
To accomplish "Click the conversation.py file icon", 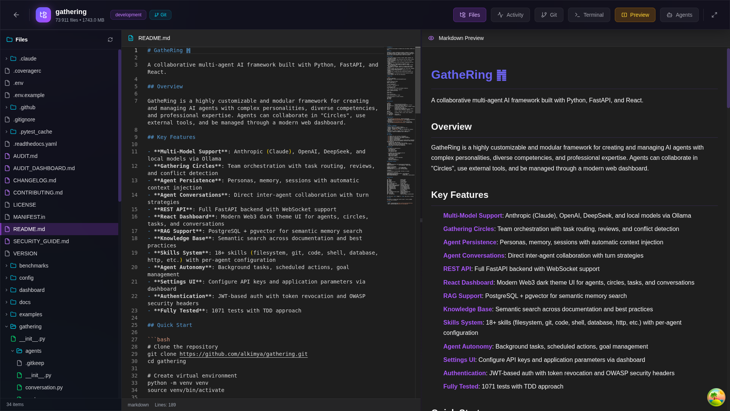I will [19, 387].
